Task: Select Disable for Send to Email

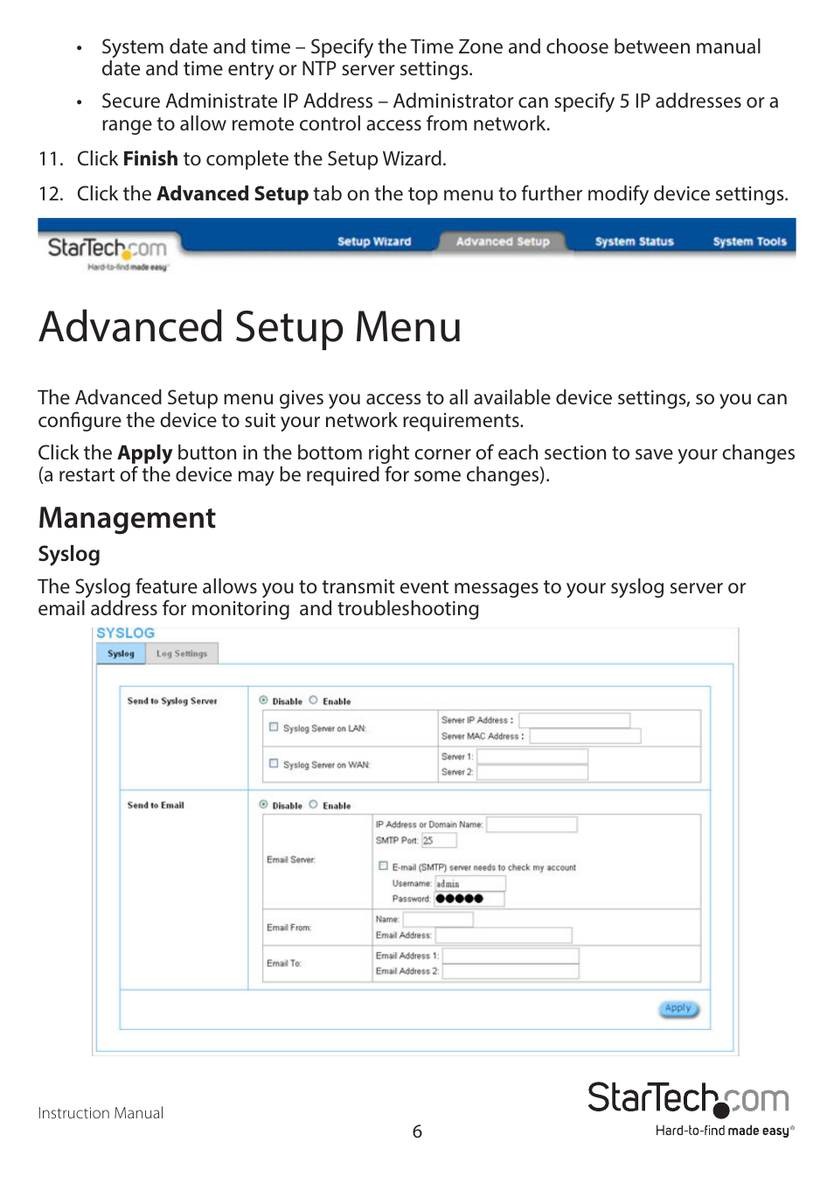Action: [263, 804]
